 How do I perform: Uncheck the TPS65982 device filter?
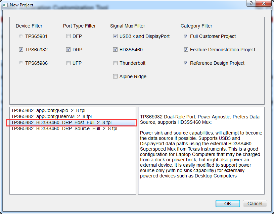tap(21, 50)
